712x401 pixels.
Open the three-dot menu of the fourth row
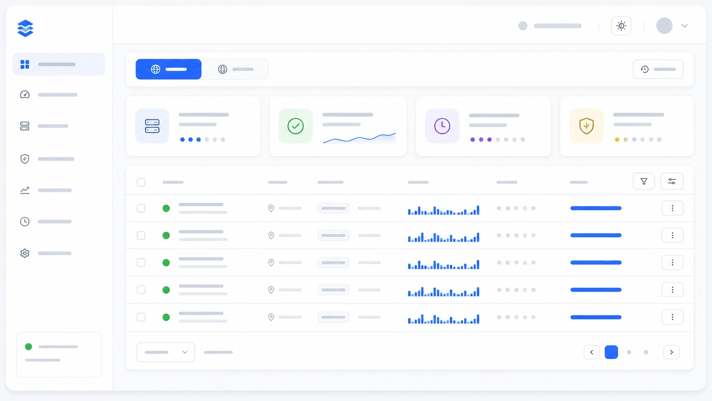(x=672, y=290)
